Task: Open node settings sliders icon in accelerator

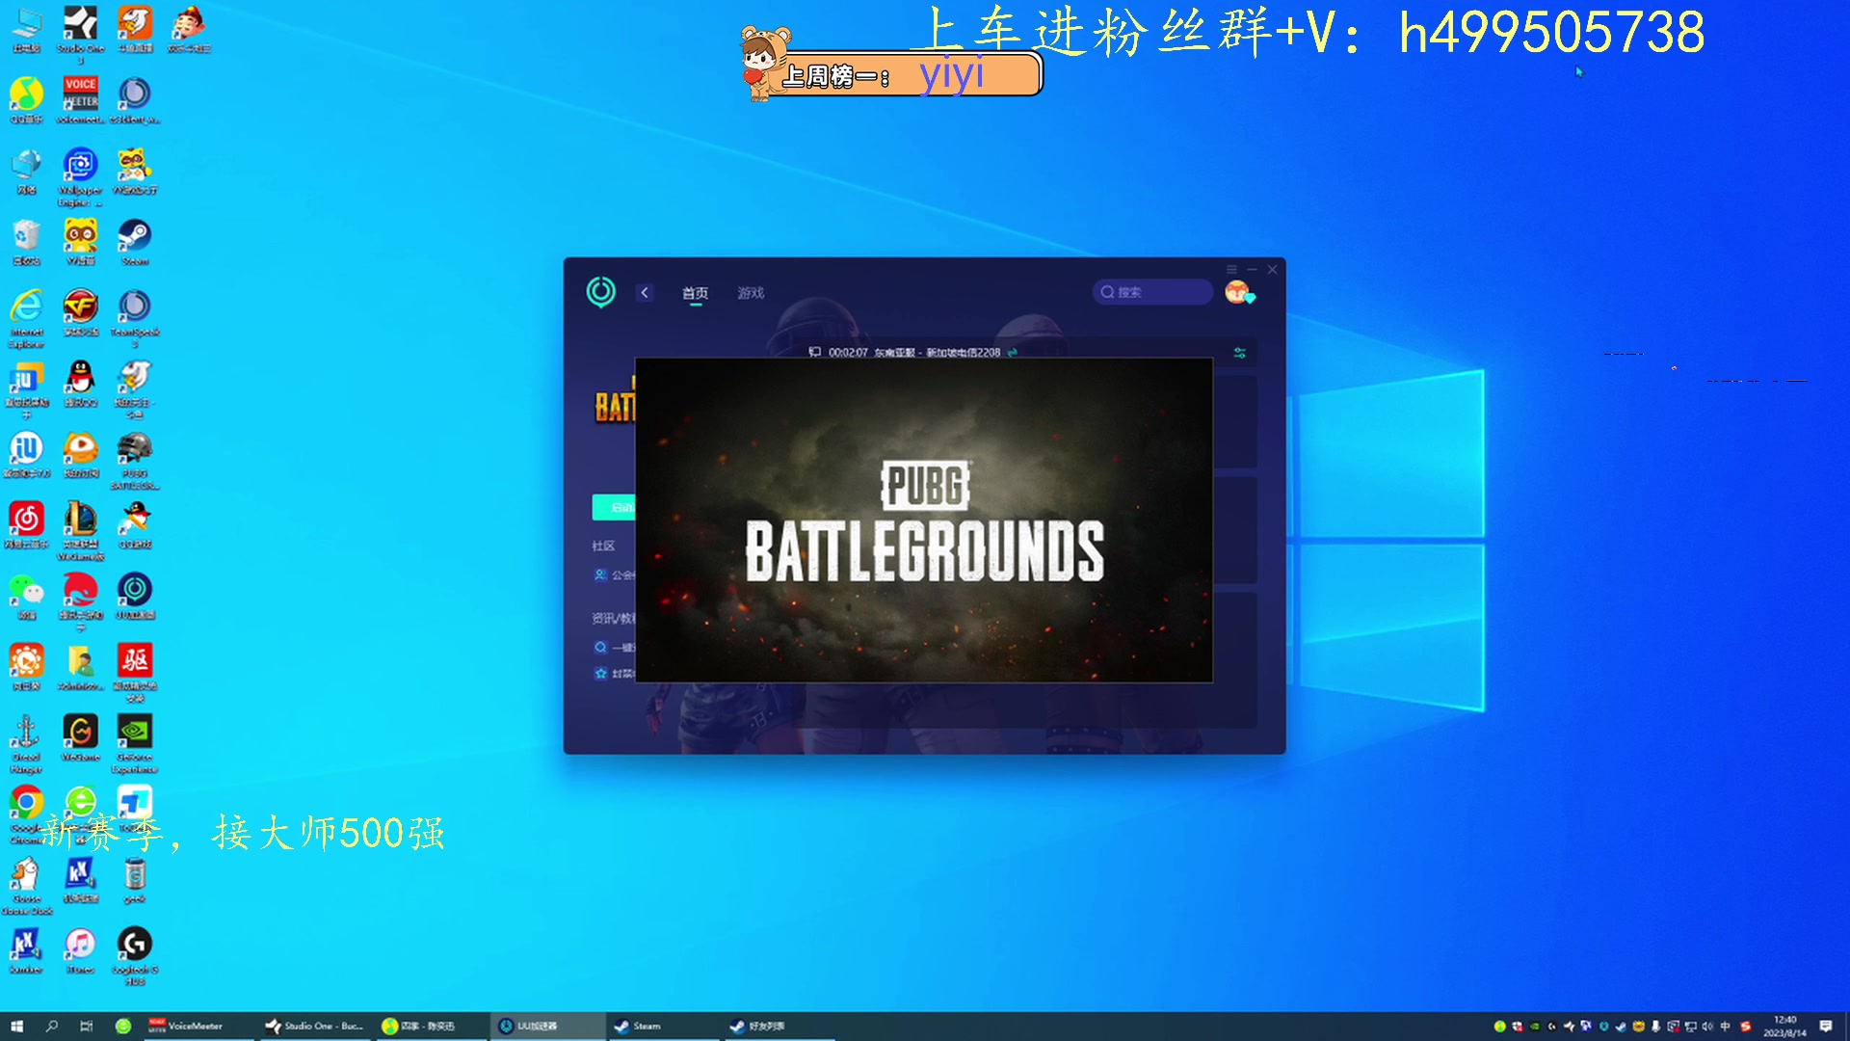Action: 1240,353
